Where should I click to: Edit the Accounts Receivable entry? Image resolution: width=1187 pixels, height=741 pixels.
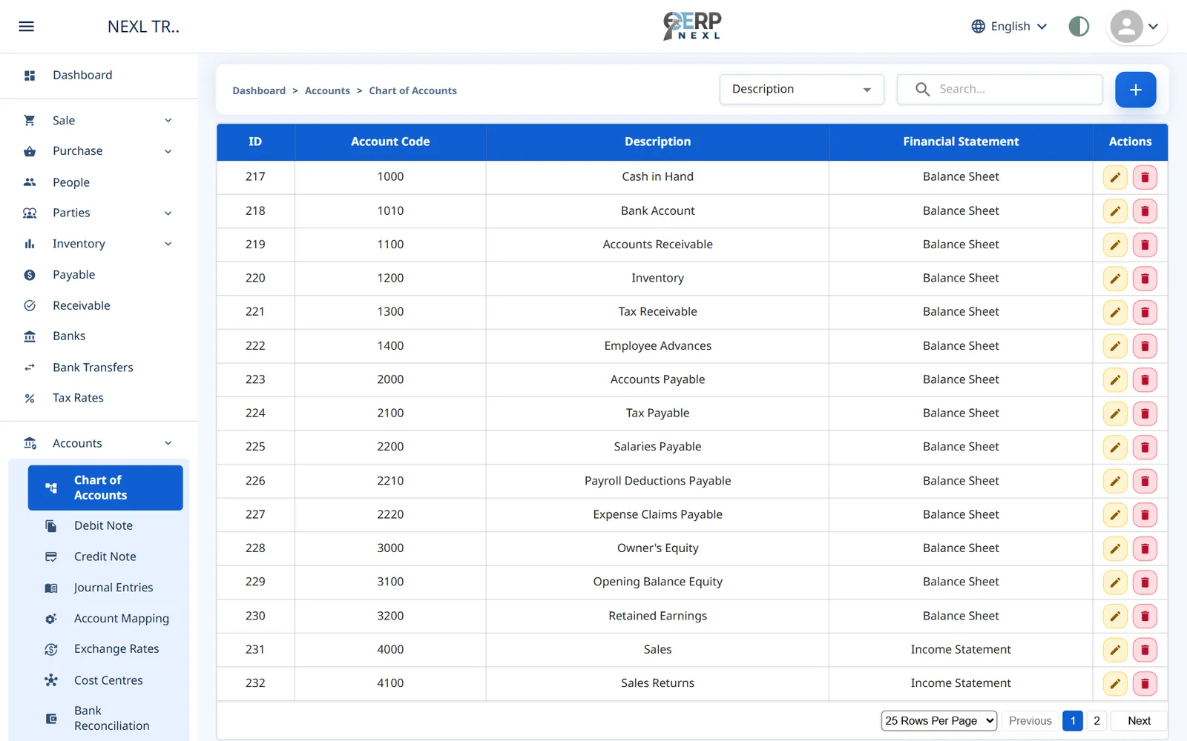coord(1115,245)
